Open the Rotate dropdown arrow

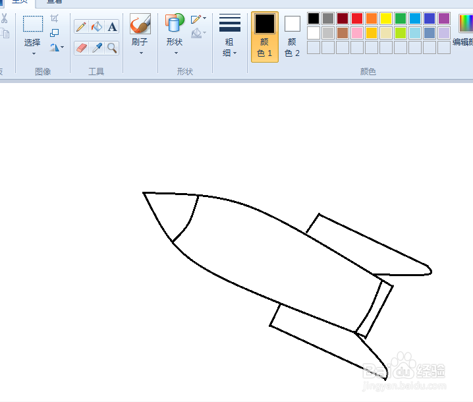coord(63,47)
